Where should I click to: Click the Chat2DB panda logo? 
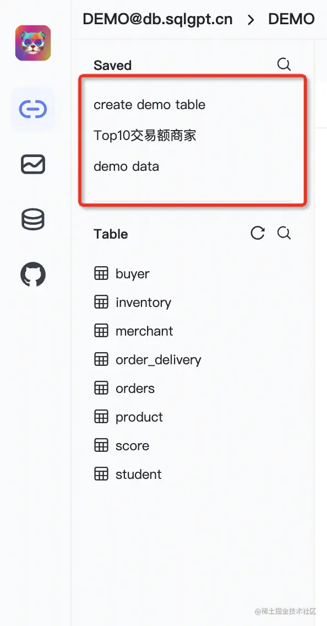33,43
